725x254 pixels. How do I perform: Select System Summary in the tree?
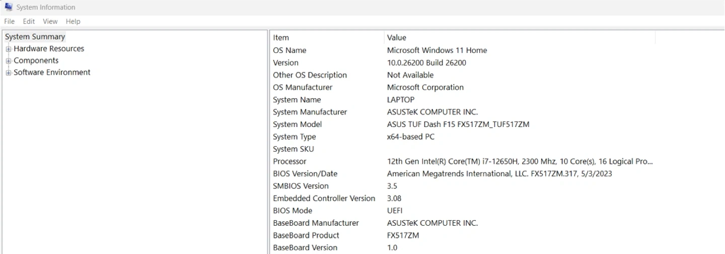[35, 37]
